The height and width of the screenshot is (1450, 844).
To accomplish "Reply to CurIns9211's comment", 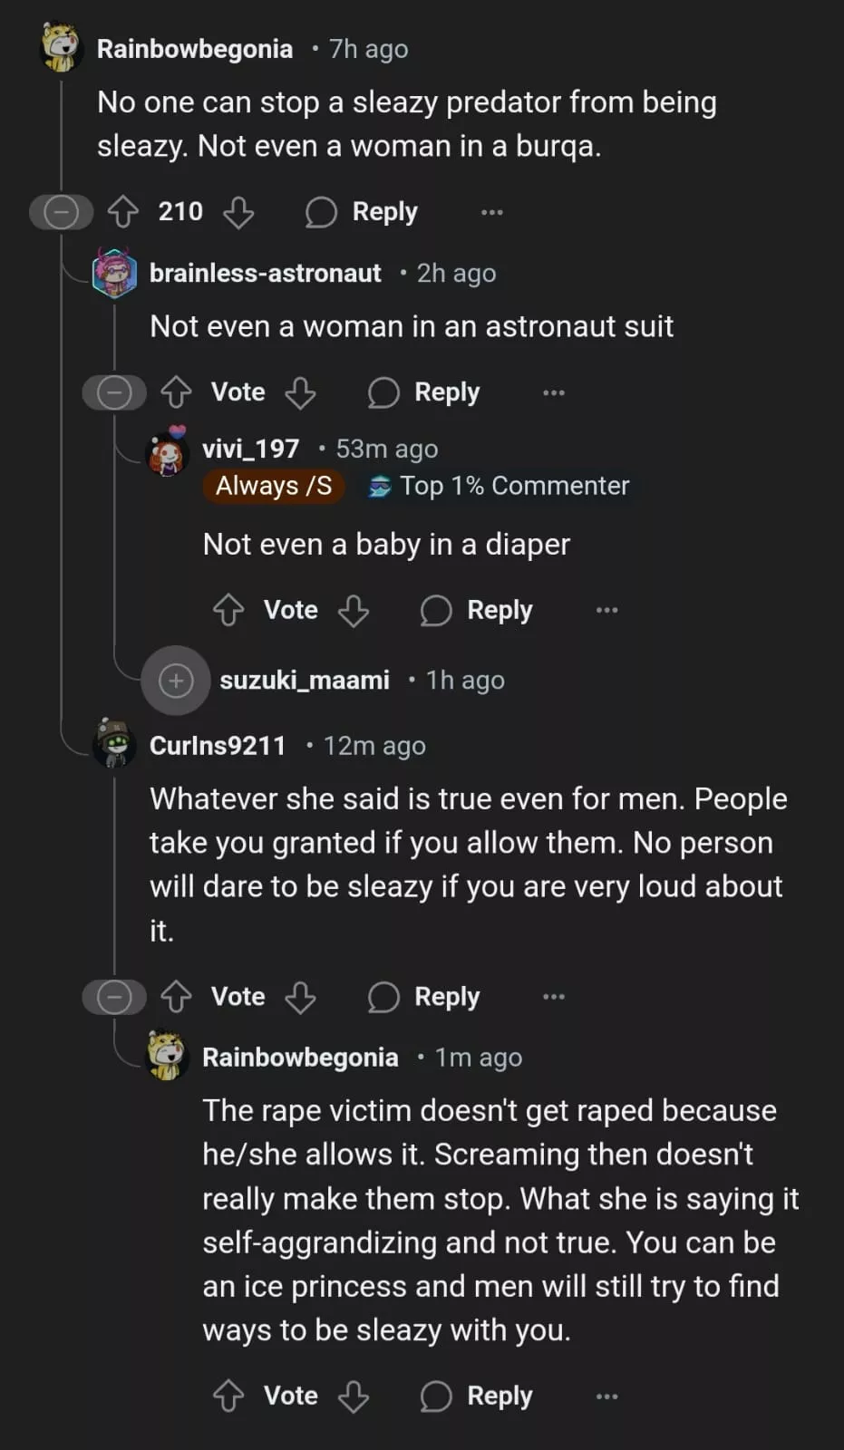I will coord(424,997).
